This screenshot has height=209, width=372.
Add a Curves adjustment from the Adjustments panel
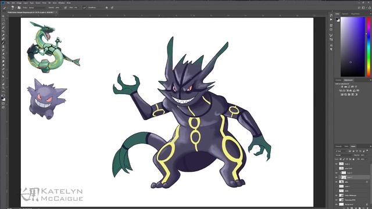coord(349,87)
